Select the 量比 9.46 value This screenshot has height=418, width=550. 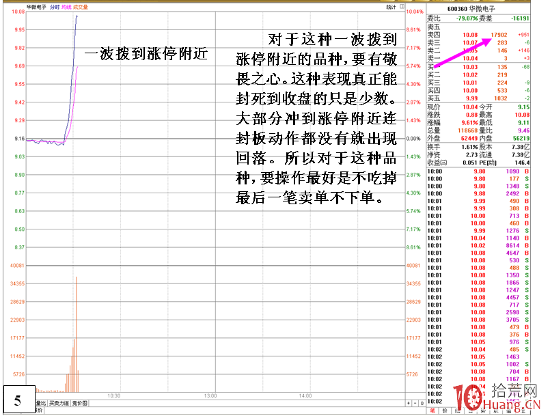pyautogui.click(x=523, y=130)
